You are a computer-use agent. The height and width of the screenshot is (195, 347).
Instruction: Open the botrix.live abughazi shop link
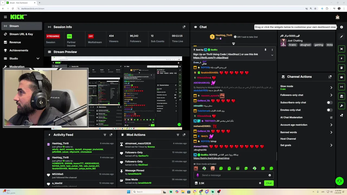point(211,158)
